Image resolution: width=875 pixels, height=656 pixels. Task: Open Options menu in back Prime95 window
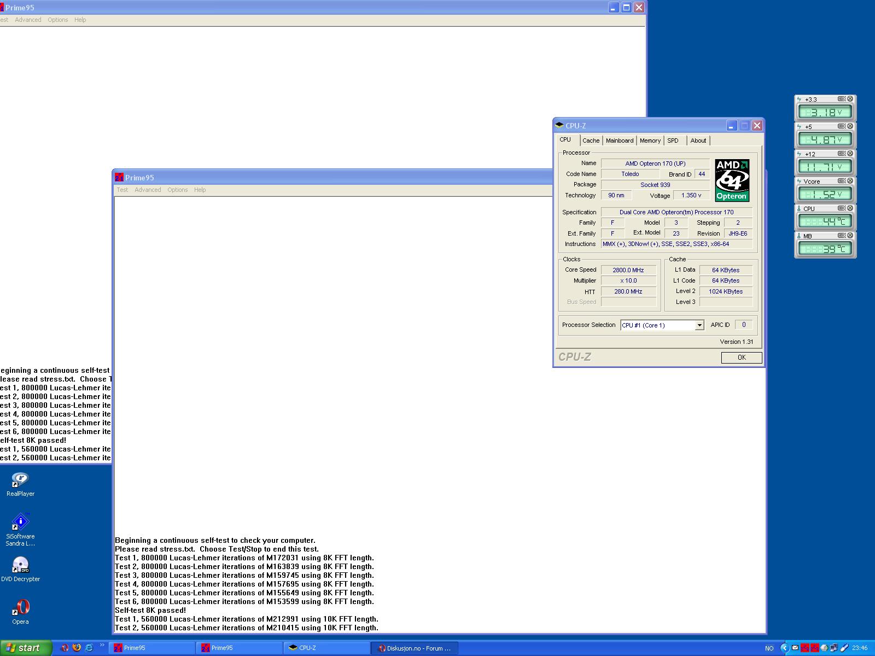[x=57, y=20]
